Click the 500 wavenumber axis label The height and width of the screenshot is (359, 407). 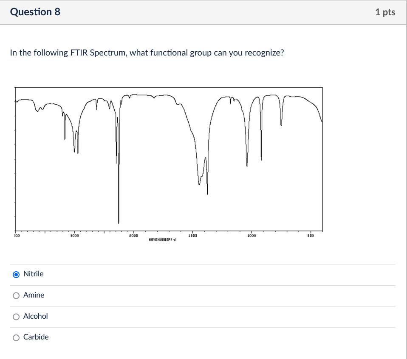tap(310, 236)
